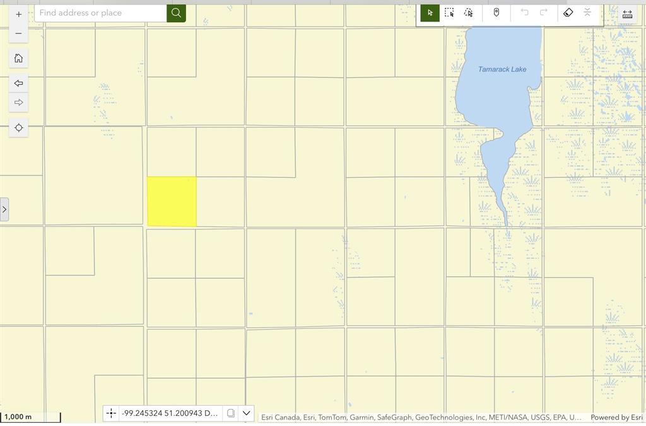Click the Find address or place field
This screenshot has height=426, width=646.
coord(101,13)
